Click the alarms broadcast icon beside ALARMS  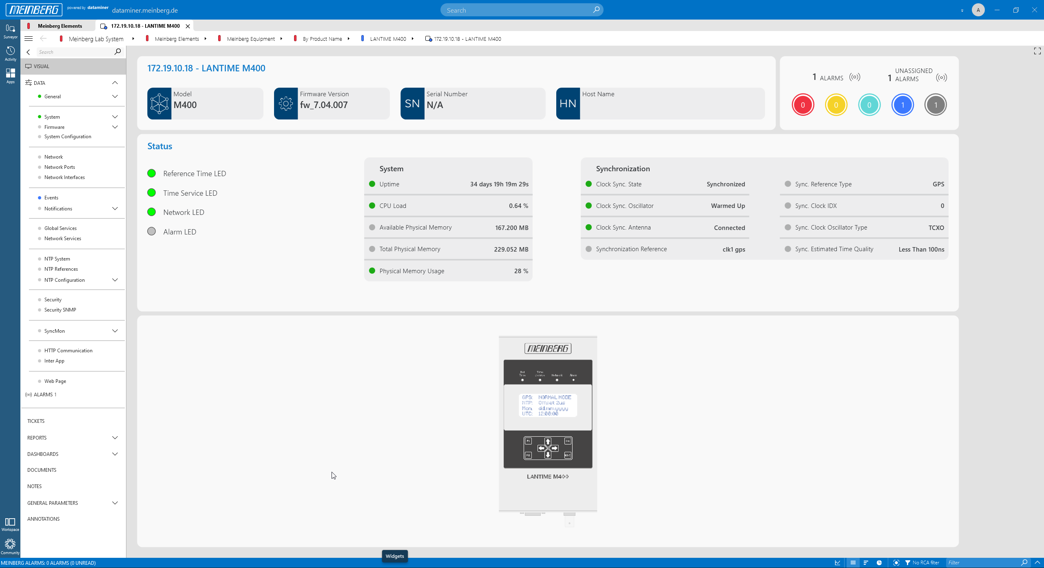point(855,77)
